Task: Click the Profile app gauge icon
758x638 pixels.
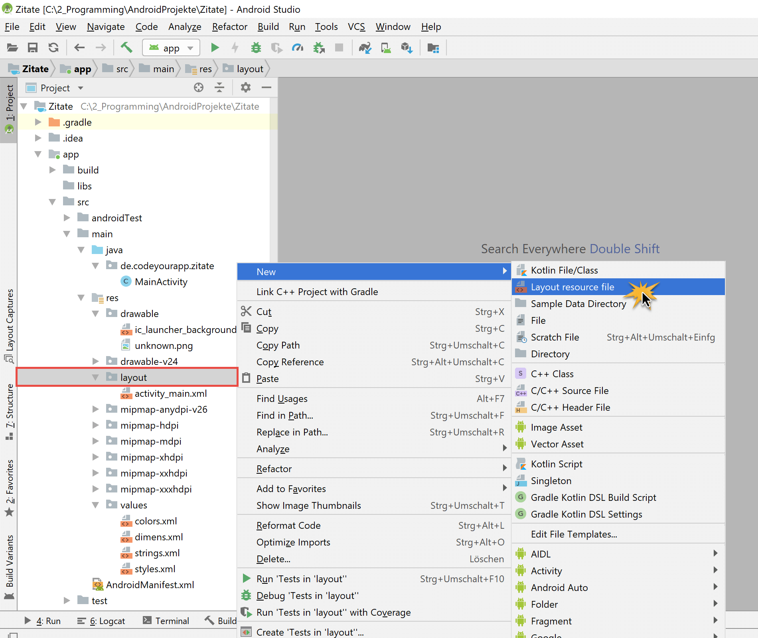Action: coord(298,48)
